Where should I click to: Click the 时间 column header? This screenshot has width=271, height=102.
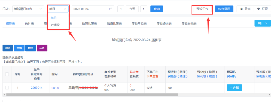[54, 74]
